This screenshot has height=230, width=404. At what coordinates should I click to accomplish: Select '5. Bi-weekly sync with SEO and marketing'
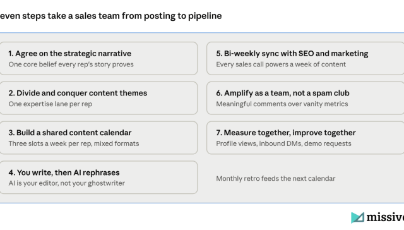pos(292,53)
